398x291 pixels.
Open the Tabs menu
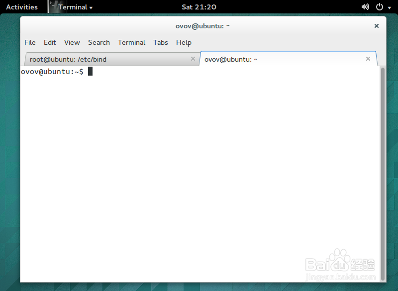coord(160,42)
